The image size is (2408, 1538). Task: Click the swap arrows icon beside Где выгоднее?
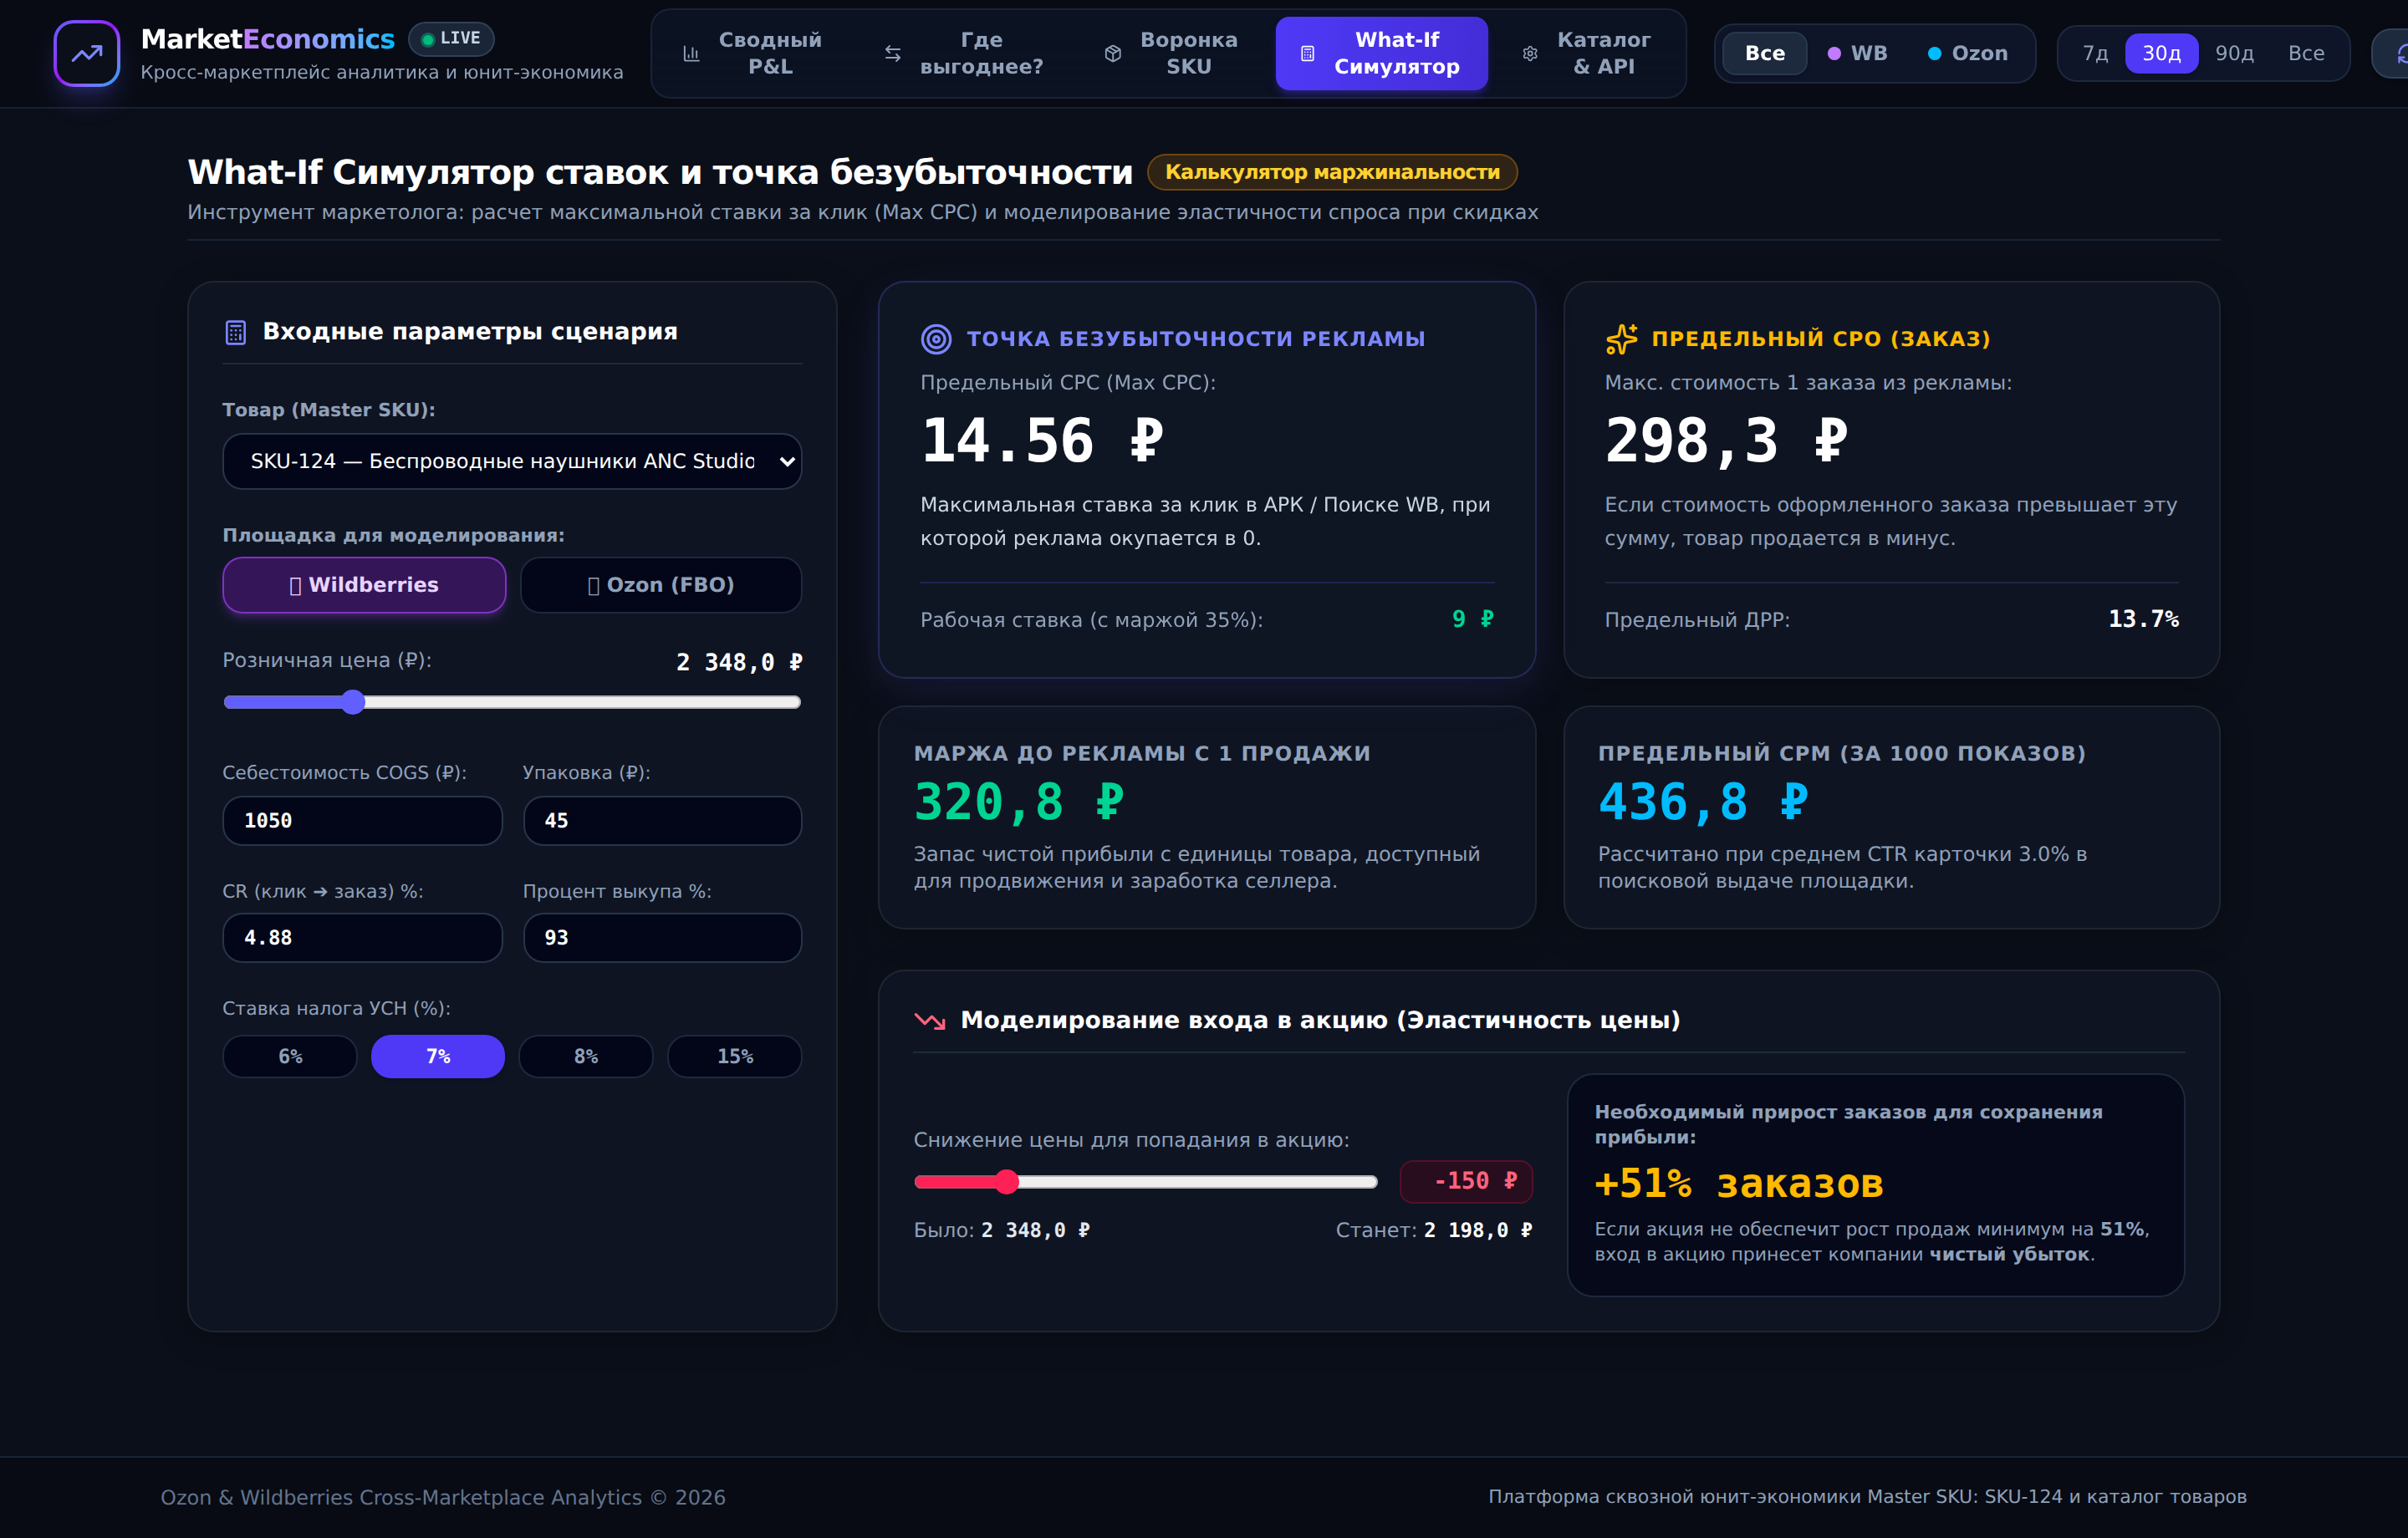(x=893, y=53)
